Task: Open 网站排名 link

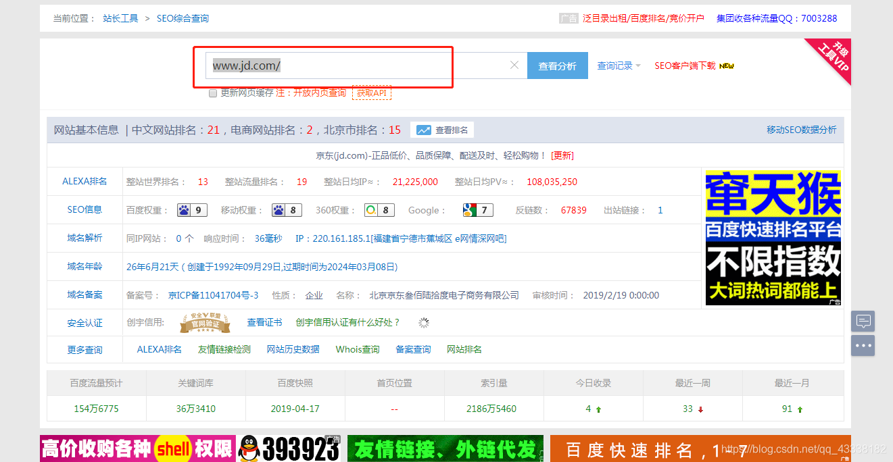Action: click(464, 349)
